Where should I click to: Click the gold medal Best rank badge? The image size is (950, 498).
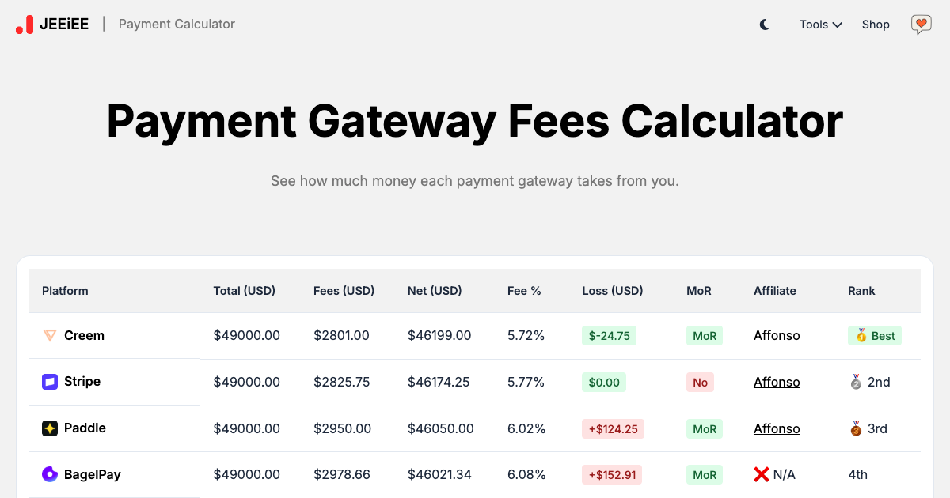[x=875, y=335]
